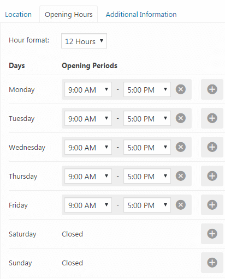Add an opening period for Saturday

click(x=212, y=234)
